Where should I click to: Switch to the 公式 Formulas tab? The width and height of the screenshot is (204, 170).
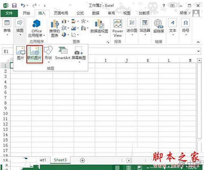tap(80, 13)
